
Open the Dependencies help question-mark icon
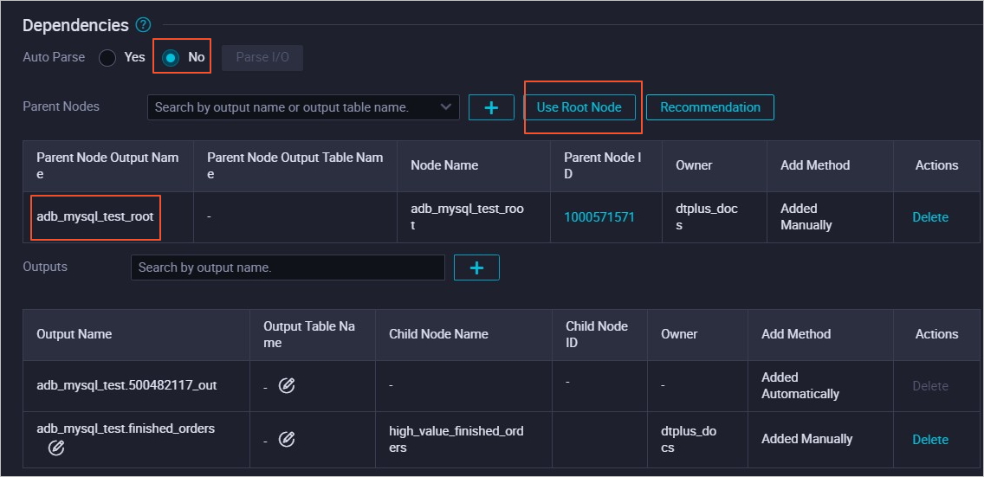(143, 25)
